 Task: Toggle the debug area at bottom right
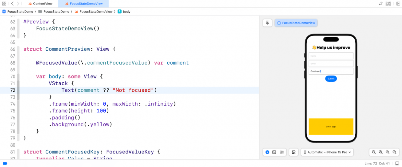(x=397, y=163)
